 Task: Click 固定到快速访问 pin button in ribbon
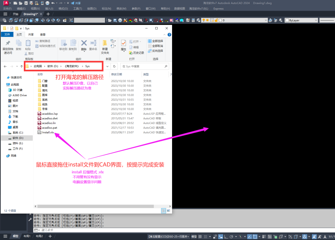8,47
